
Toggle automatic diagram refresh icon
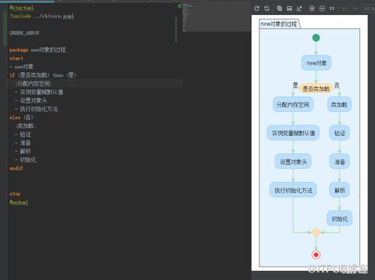(x=267, y=8)
